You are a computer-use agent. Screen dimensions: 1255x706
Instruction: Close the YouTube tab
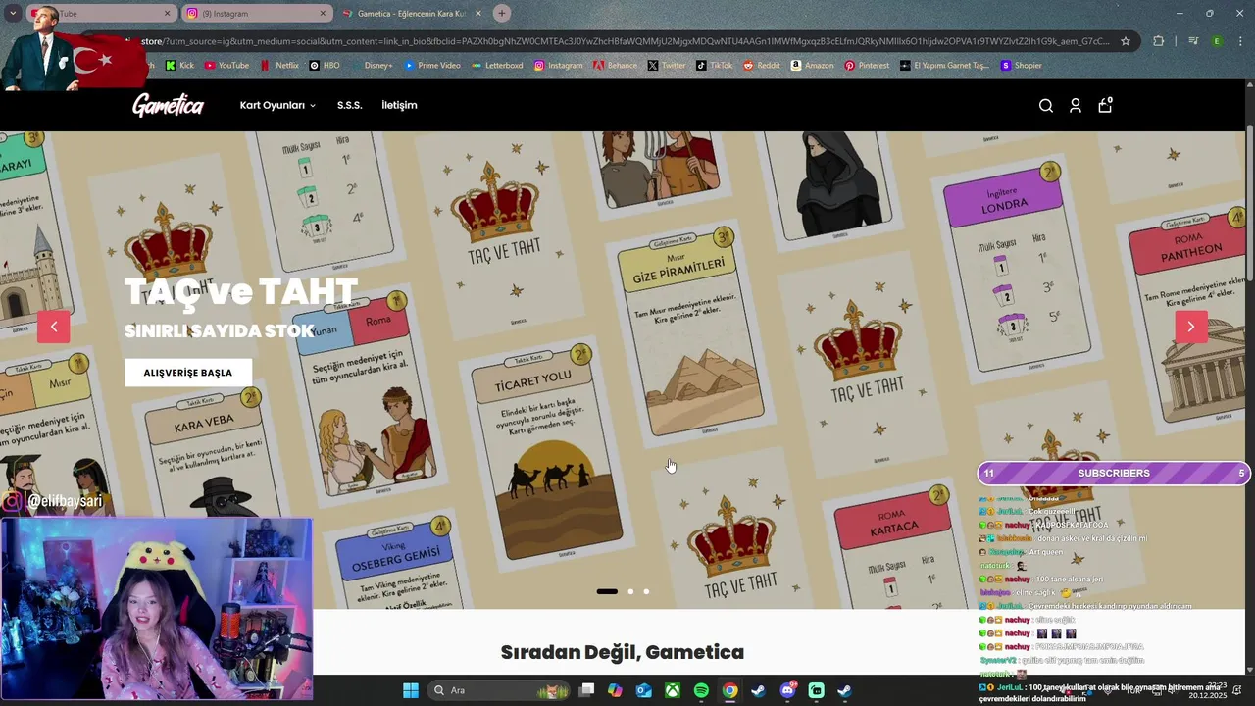click(x=167, y=13)
